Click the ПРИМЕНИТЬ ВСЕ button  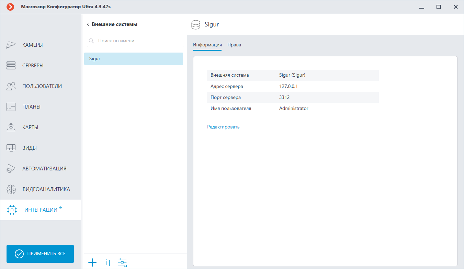point(40,254)
